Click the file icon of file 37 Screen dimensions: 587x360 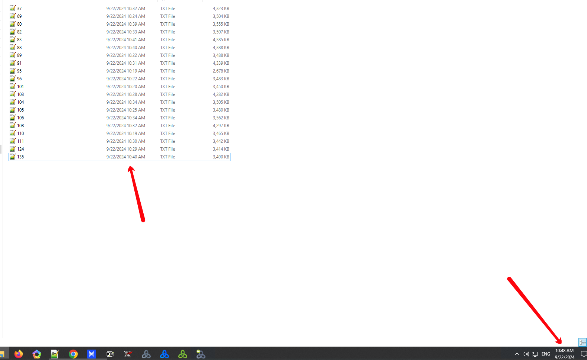click(13, 8)
